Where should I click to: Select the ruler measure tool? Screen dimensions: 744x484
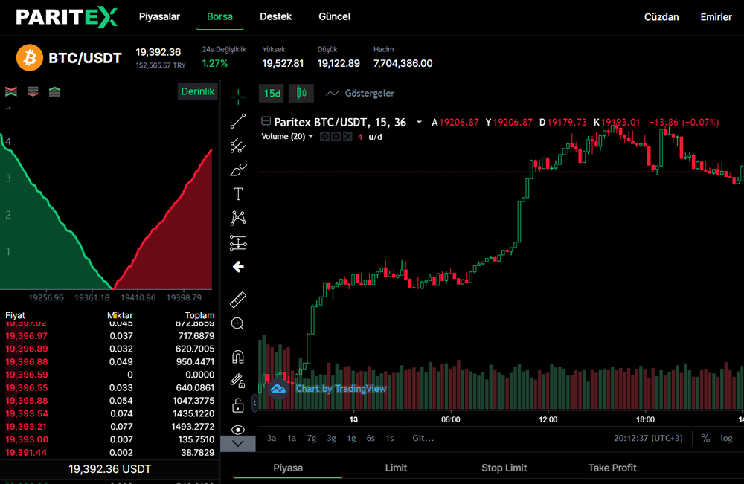pos(238,300)
